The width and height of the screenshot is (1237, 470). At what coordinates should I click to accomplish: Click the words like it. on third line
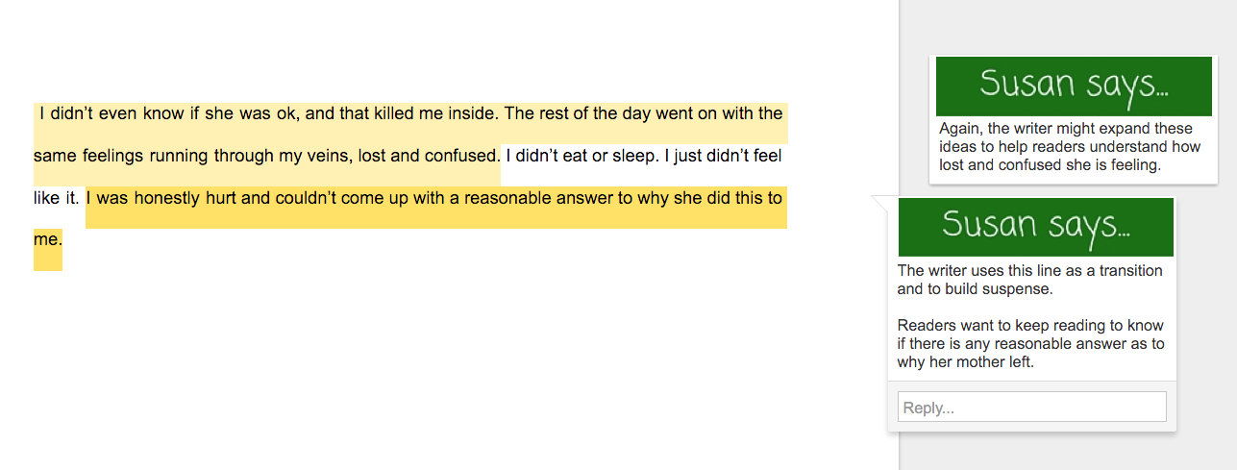click(x=56, y=199)
